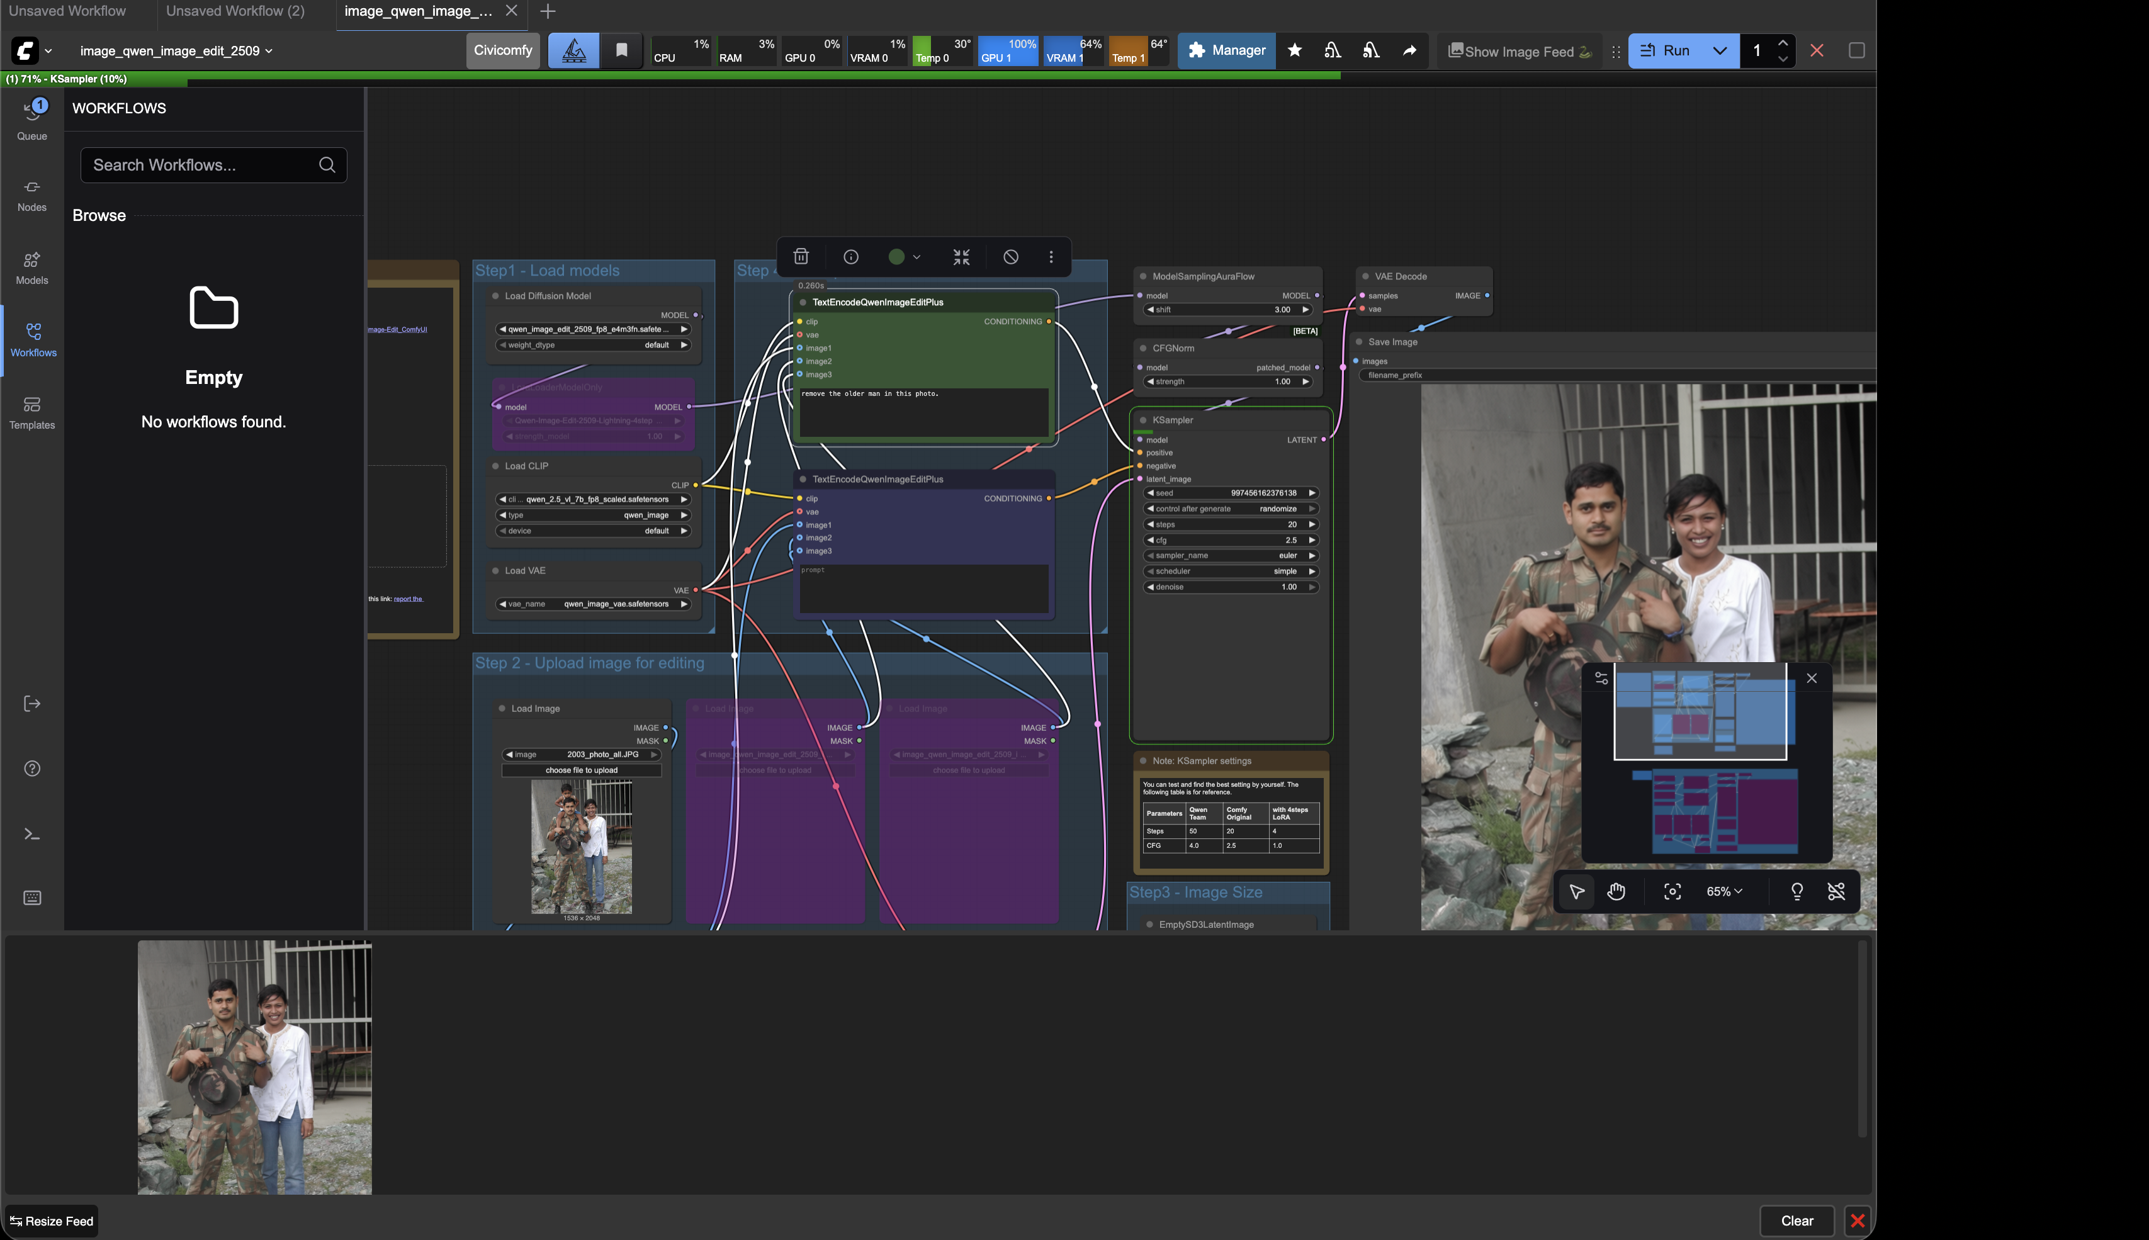
Task: Switch to the first Unsaved Workflow tab
Action: point(67,11)
